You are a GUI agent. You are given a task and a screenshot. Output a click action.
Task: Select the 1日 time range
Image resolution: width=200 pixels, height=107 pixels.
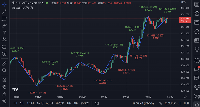[x=15, y=103]
